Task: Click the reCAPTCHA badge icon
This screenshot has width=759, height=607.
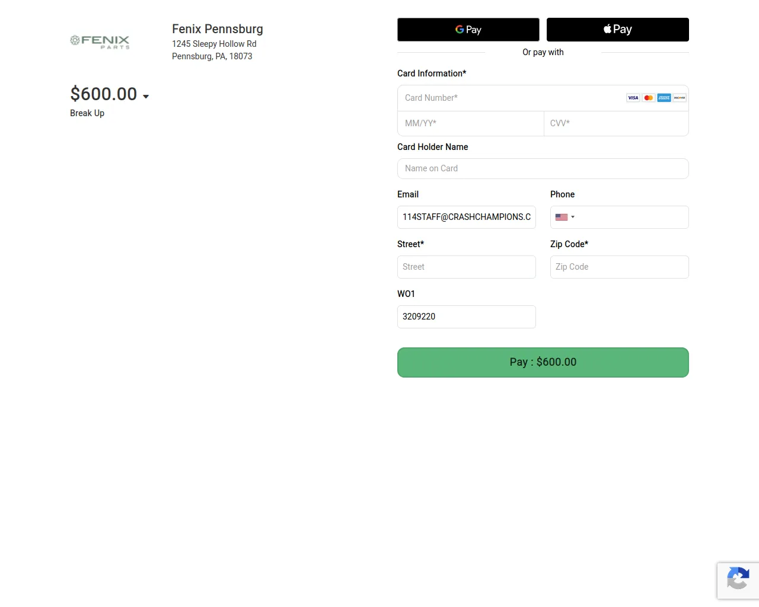Action: point(738,580)
